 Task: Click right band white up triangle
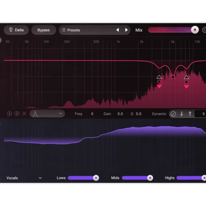[x=186, y=77]
